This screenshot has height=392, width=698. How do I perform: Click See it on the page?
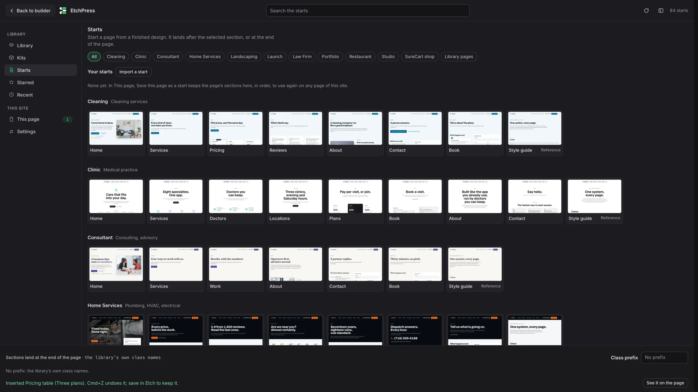click(x=665, y=383)
